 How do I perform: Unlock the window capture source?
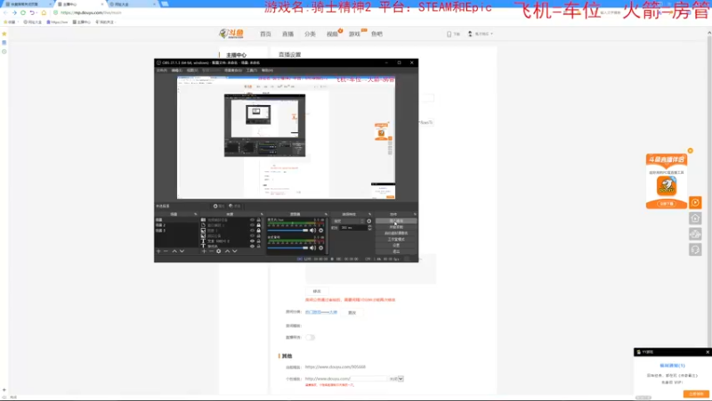(259, 225)
